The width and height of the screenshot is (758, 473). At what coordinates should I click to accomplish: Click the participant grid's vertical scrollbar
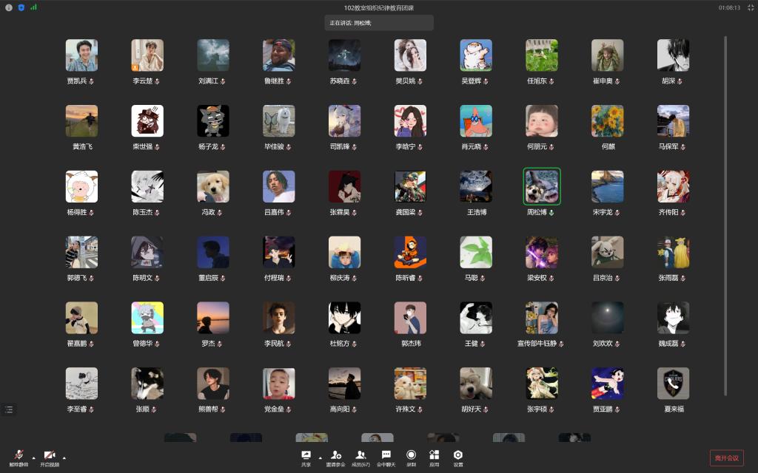pyautogui.click(x=725, y=222)
